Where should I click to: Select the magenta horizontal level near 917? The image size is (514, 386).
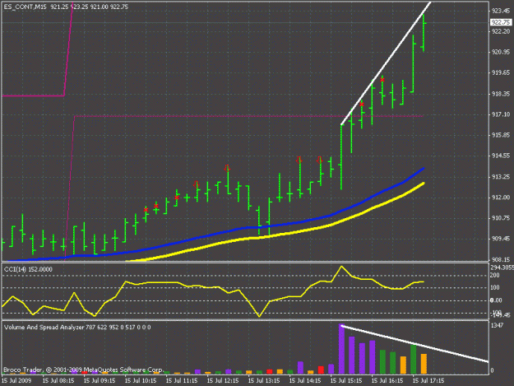(249, 116)
